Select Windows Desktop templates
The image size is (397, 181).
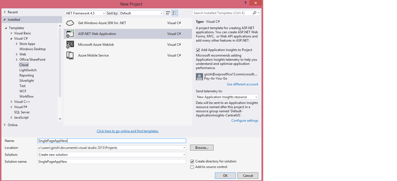[x=32, y=49]
